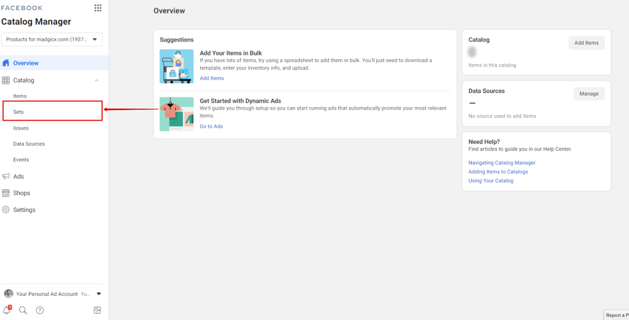Click the Dynamic Ads illustration

[x=177, y=114]
